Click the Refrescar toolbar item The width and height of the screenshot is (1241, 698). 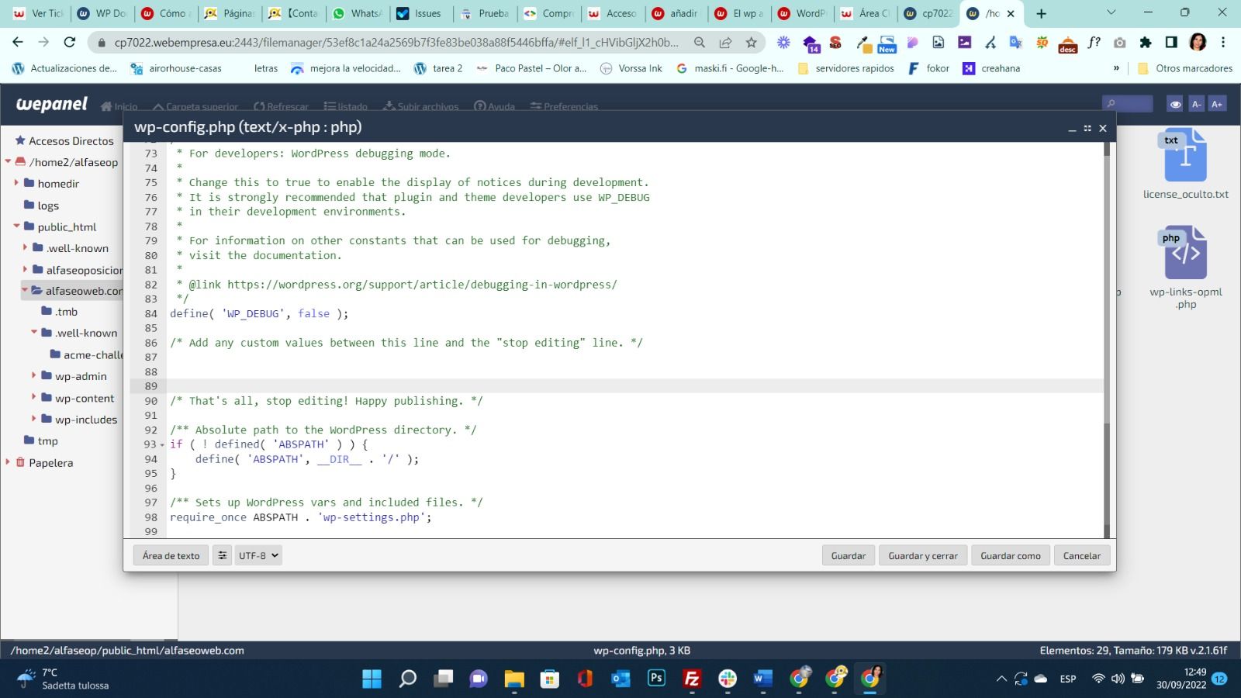281,106
